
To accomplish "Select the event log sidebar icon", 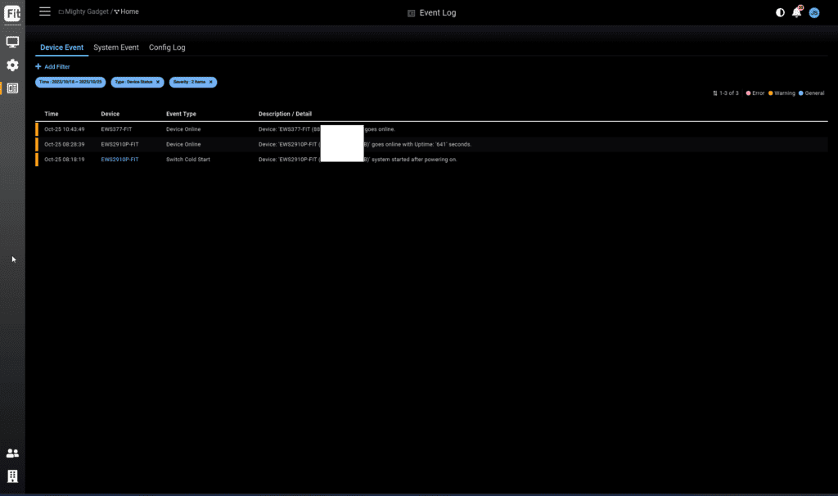I will [x=12, y=88].
